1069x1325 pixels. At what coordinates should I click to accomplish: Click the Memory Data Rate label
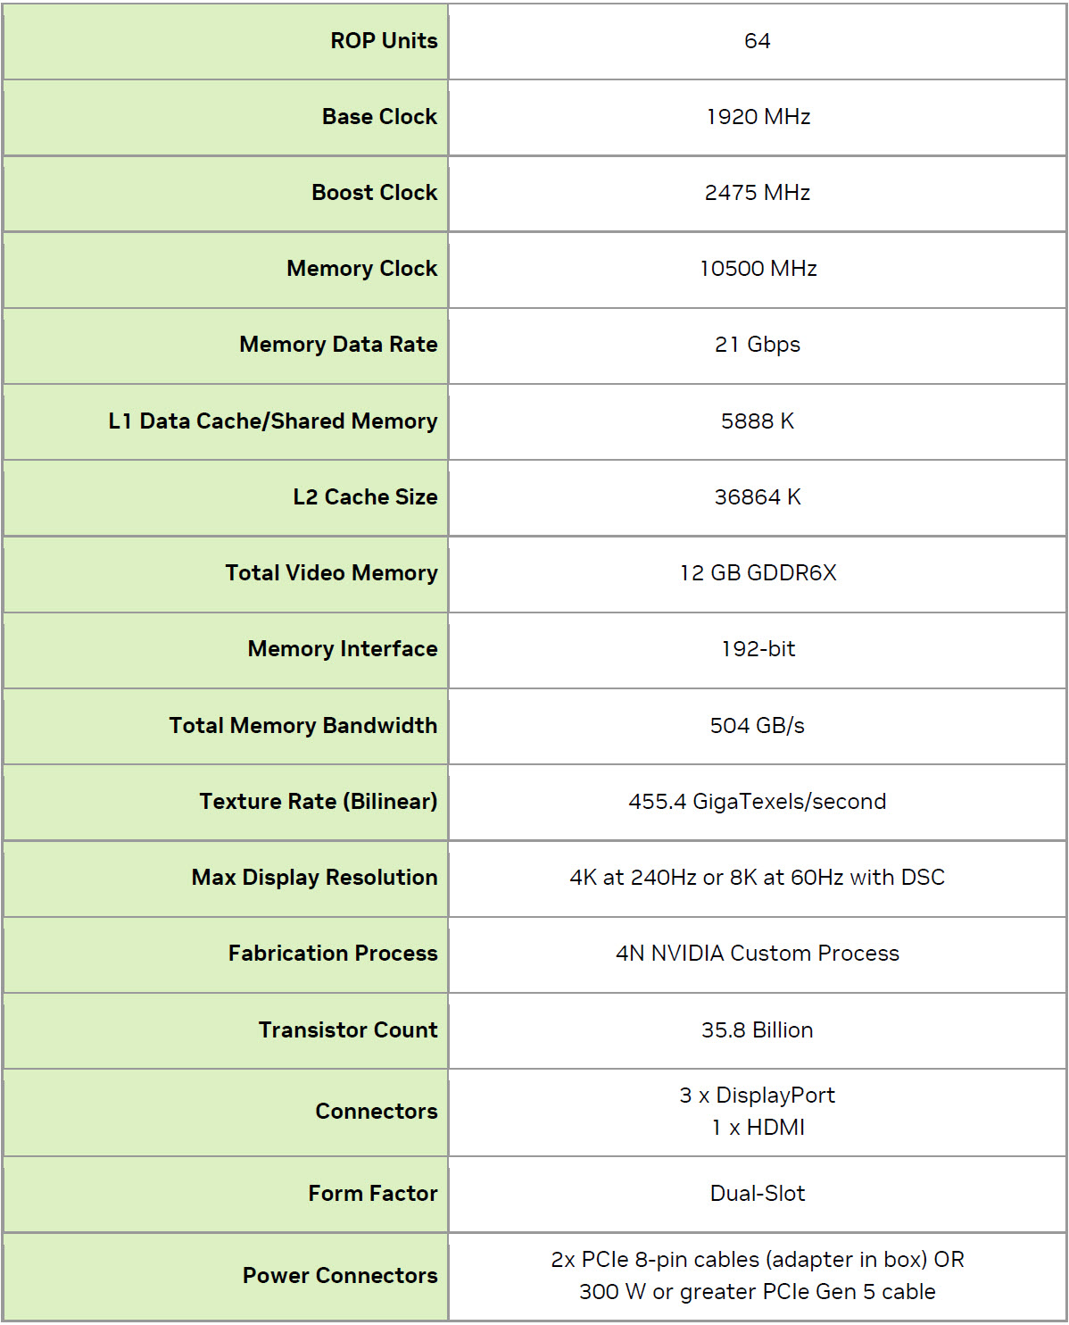(x=338, y=345)
